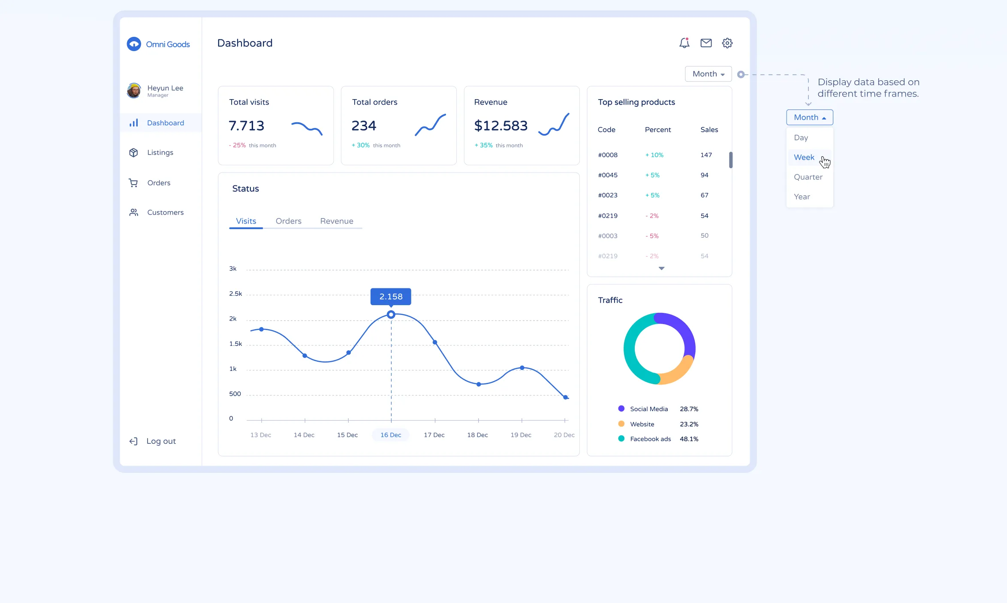Click the Listings package icon
Screen dimensions: 1007x603
click(x=133, y=152)
